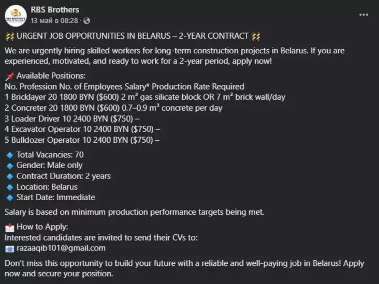Click the pushpin icon by Available Positions

[x=10, y=77]
